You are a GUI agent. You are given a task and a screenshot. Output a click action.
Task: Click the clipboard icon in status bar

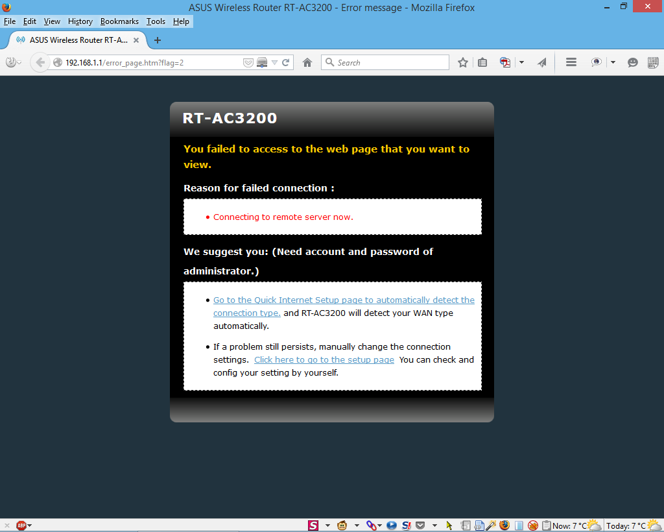click(546, 526)
